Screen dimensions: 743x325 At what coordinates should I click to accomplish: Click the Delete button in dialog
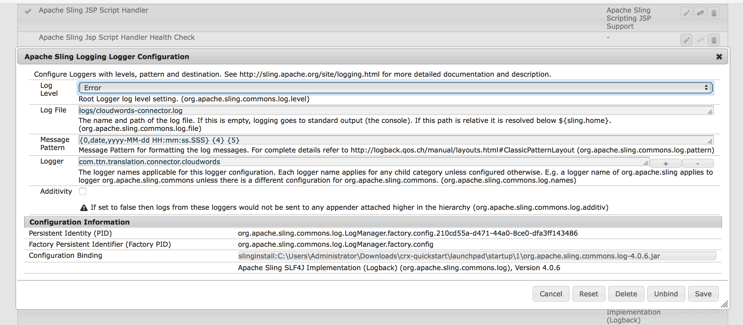click(626, 294)
